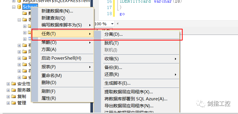The width and height of the screenshot is (238, 114).
Task: Expand the 管理 folder node
Action: [x=8, y=103]
